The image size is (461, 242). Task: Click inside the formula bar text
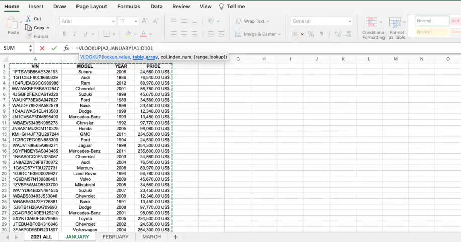coord(114,48)
